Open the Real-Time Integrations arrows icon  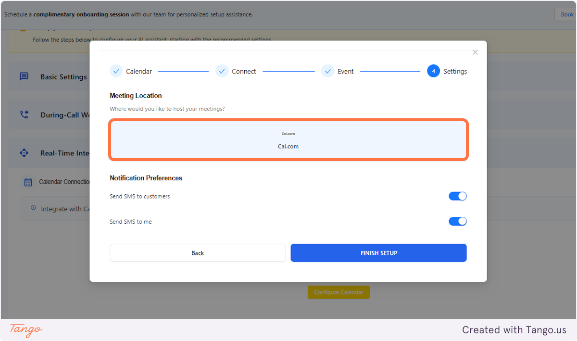coord(24,152)
